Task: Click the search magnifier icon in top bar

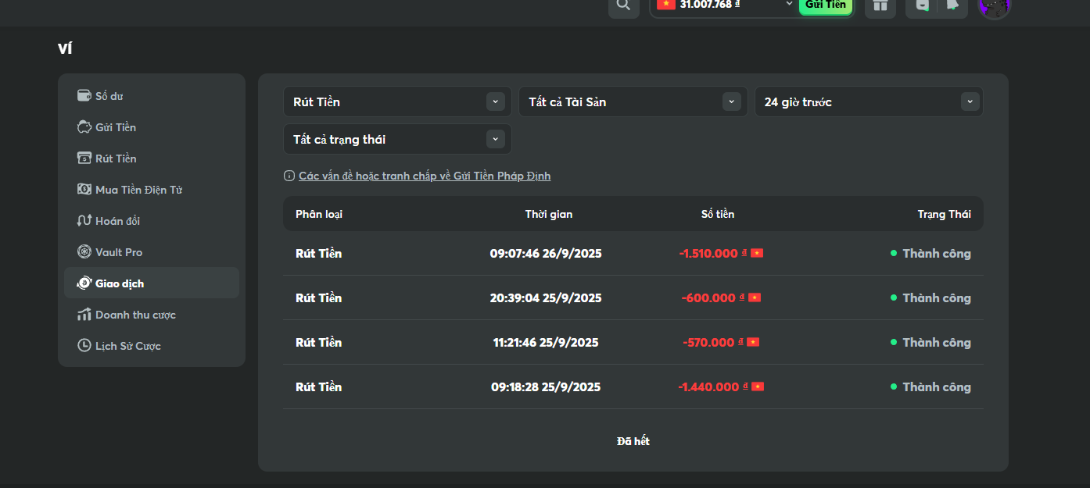Action: click(x=623, y=5)
